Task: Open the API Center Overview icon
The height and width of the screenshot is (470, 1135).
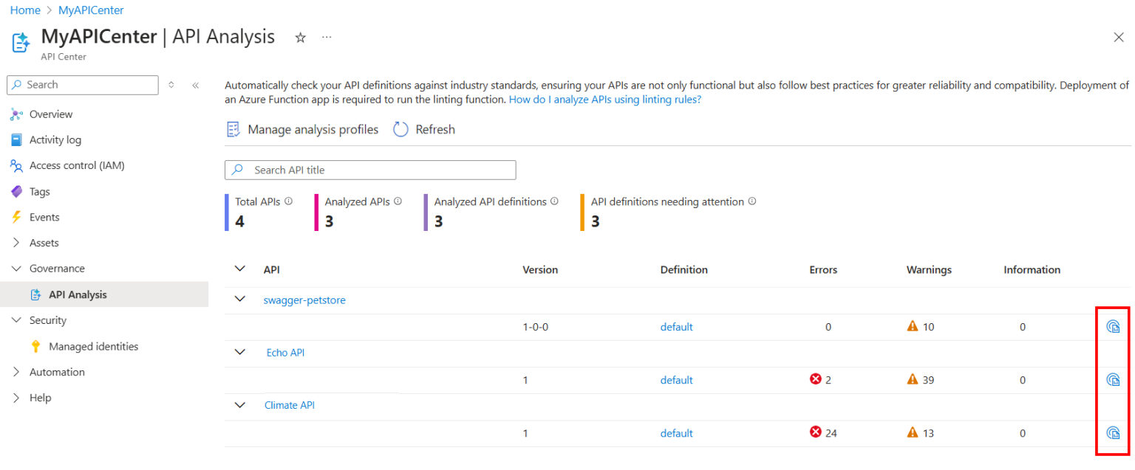Action: click(x=16, y=114)
